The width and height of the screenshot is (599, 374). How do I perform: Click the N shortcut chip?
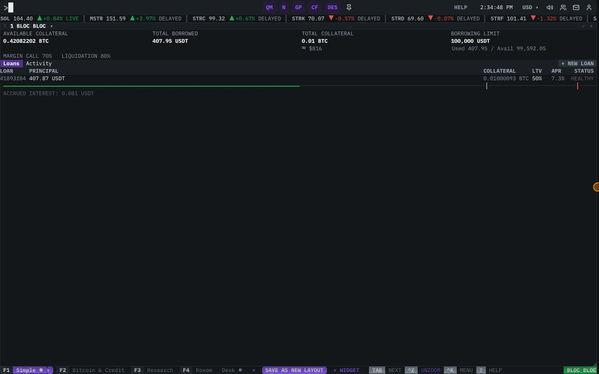pyautogui.click(x=284, y=7)
